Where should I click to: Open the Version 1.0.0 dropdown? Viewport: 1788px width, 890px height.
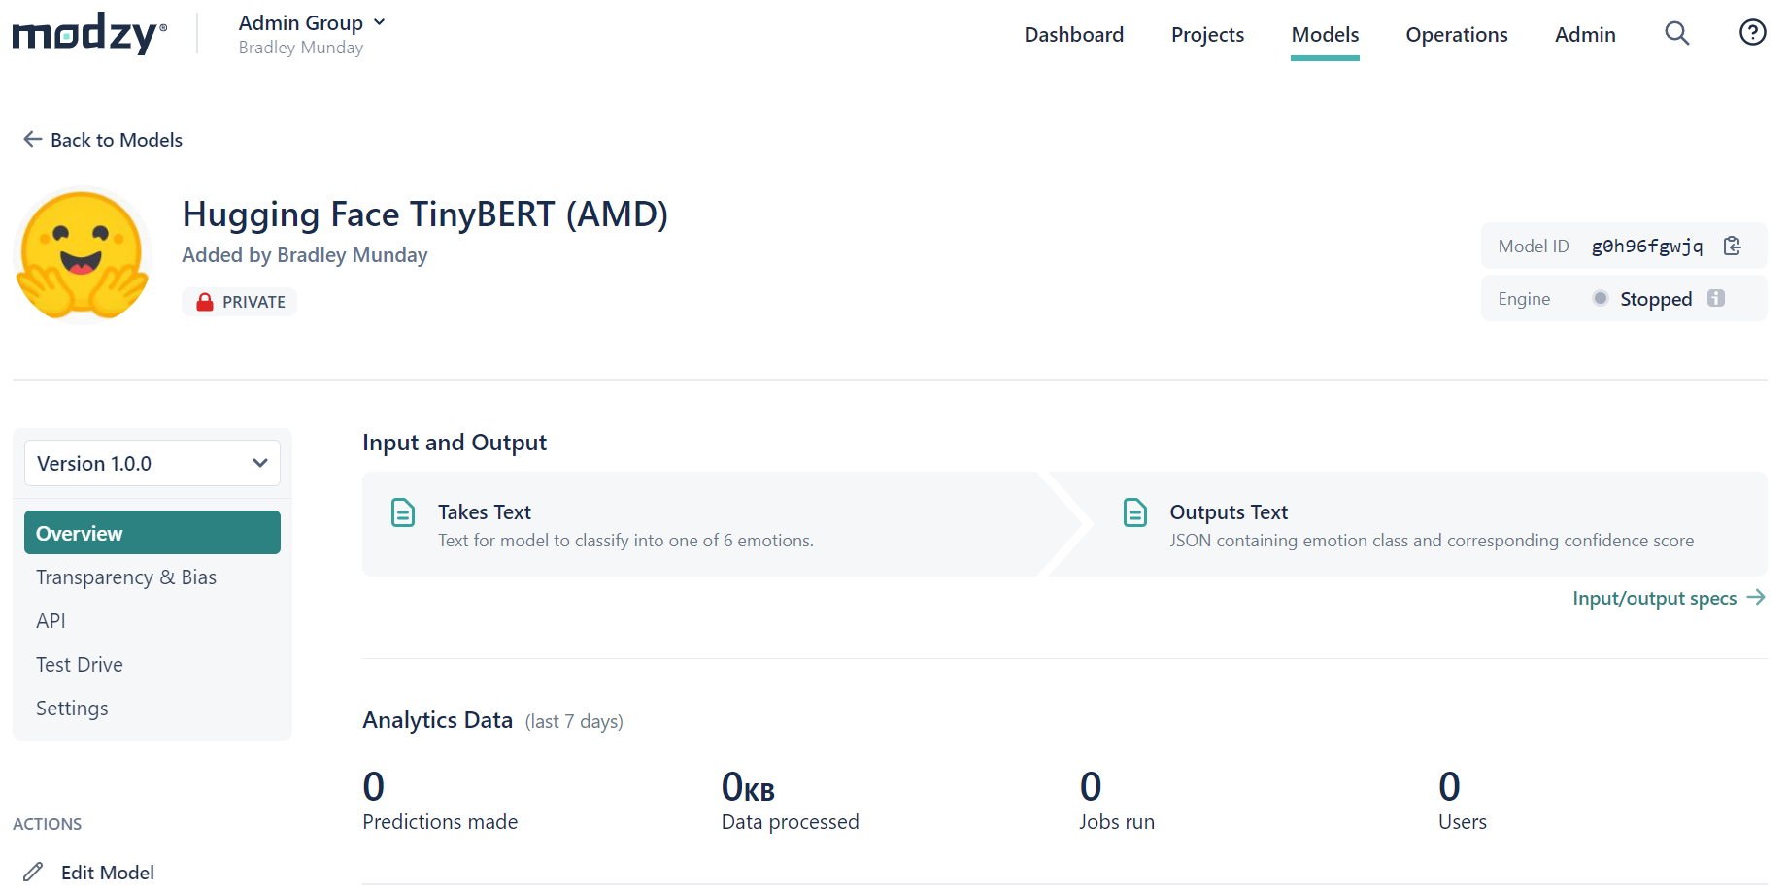pos(152,463)
